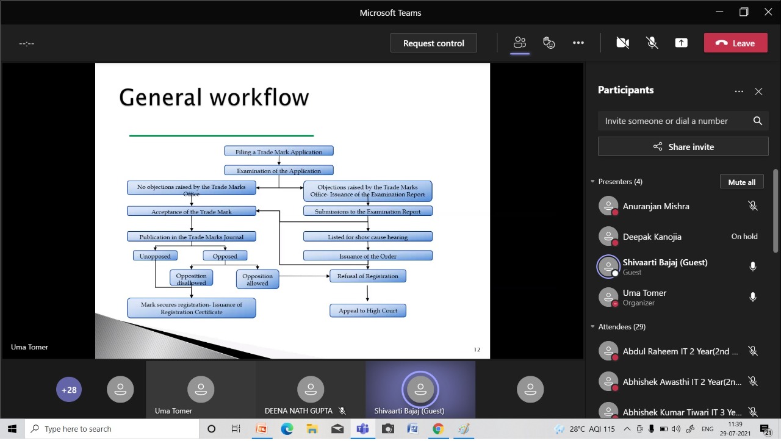Click the Share invite button

pos(683,146)
